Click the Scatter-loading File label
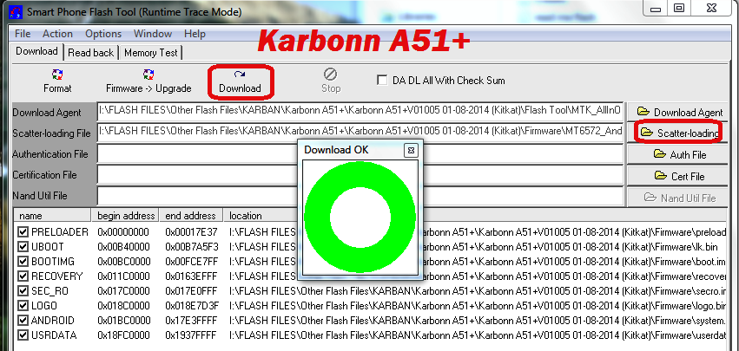Image resolution: width=739 pixels, height=351 pixels. click(51, 133)
